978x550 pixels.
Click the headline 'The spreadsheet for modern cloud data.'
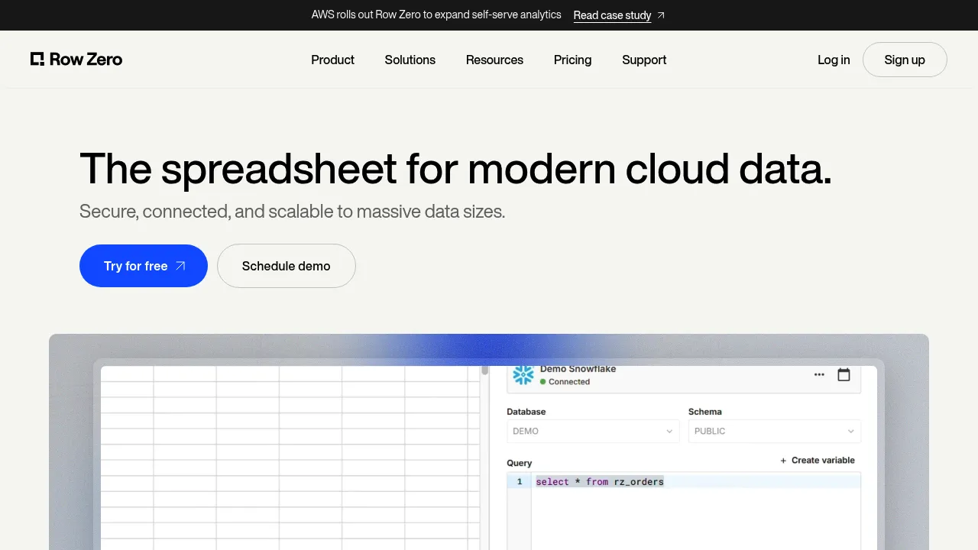point(455,169)
